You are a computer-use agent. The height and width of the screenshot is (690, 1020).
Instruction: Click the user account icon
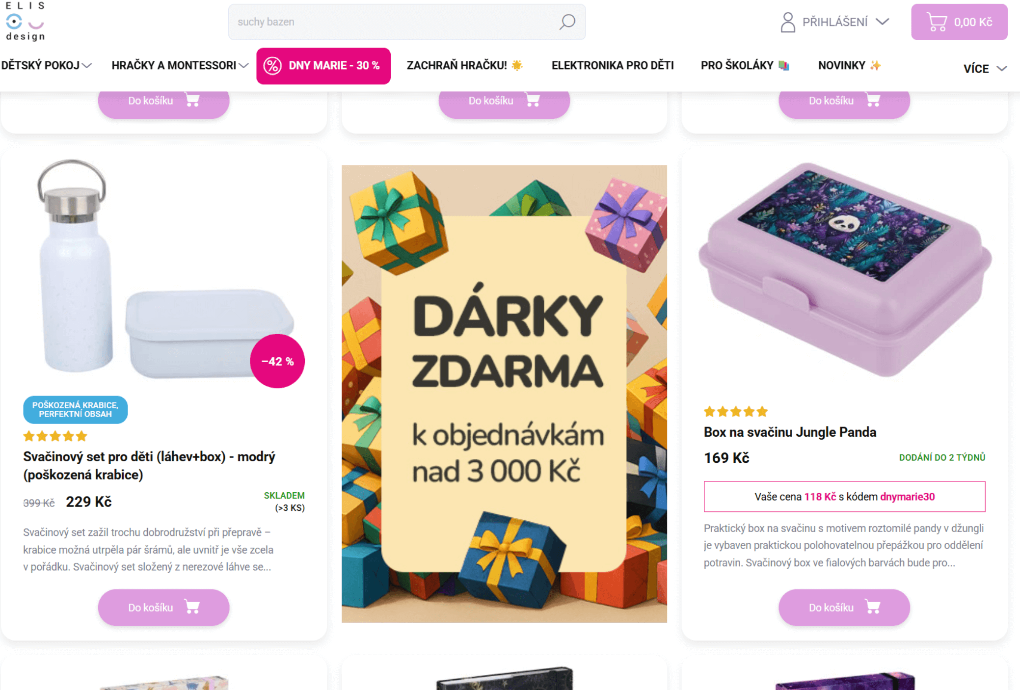(788, 22)
